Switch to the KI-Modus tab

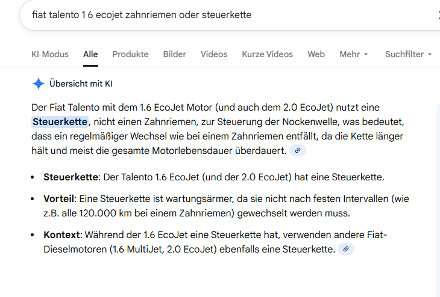tap(50, 54)
